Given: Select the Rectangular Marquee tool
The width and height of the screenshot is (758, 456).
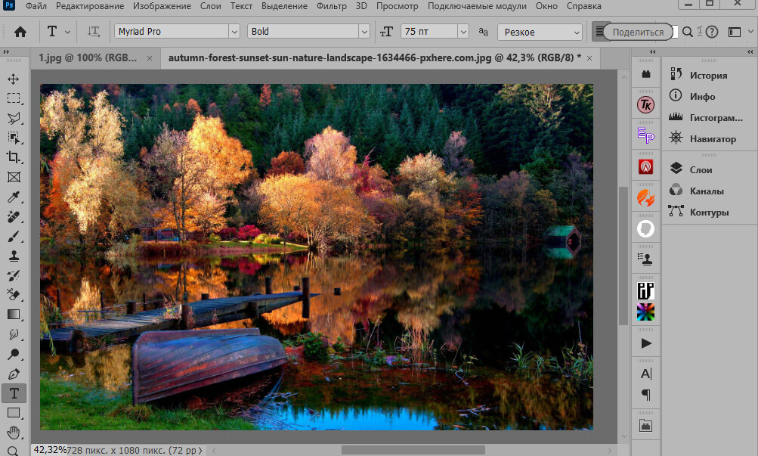Looking at the screenshot, I should pos(14,98).
